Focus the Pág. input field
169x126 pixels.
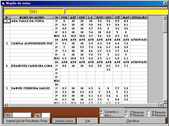pos(45,115)
